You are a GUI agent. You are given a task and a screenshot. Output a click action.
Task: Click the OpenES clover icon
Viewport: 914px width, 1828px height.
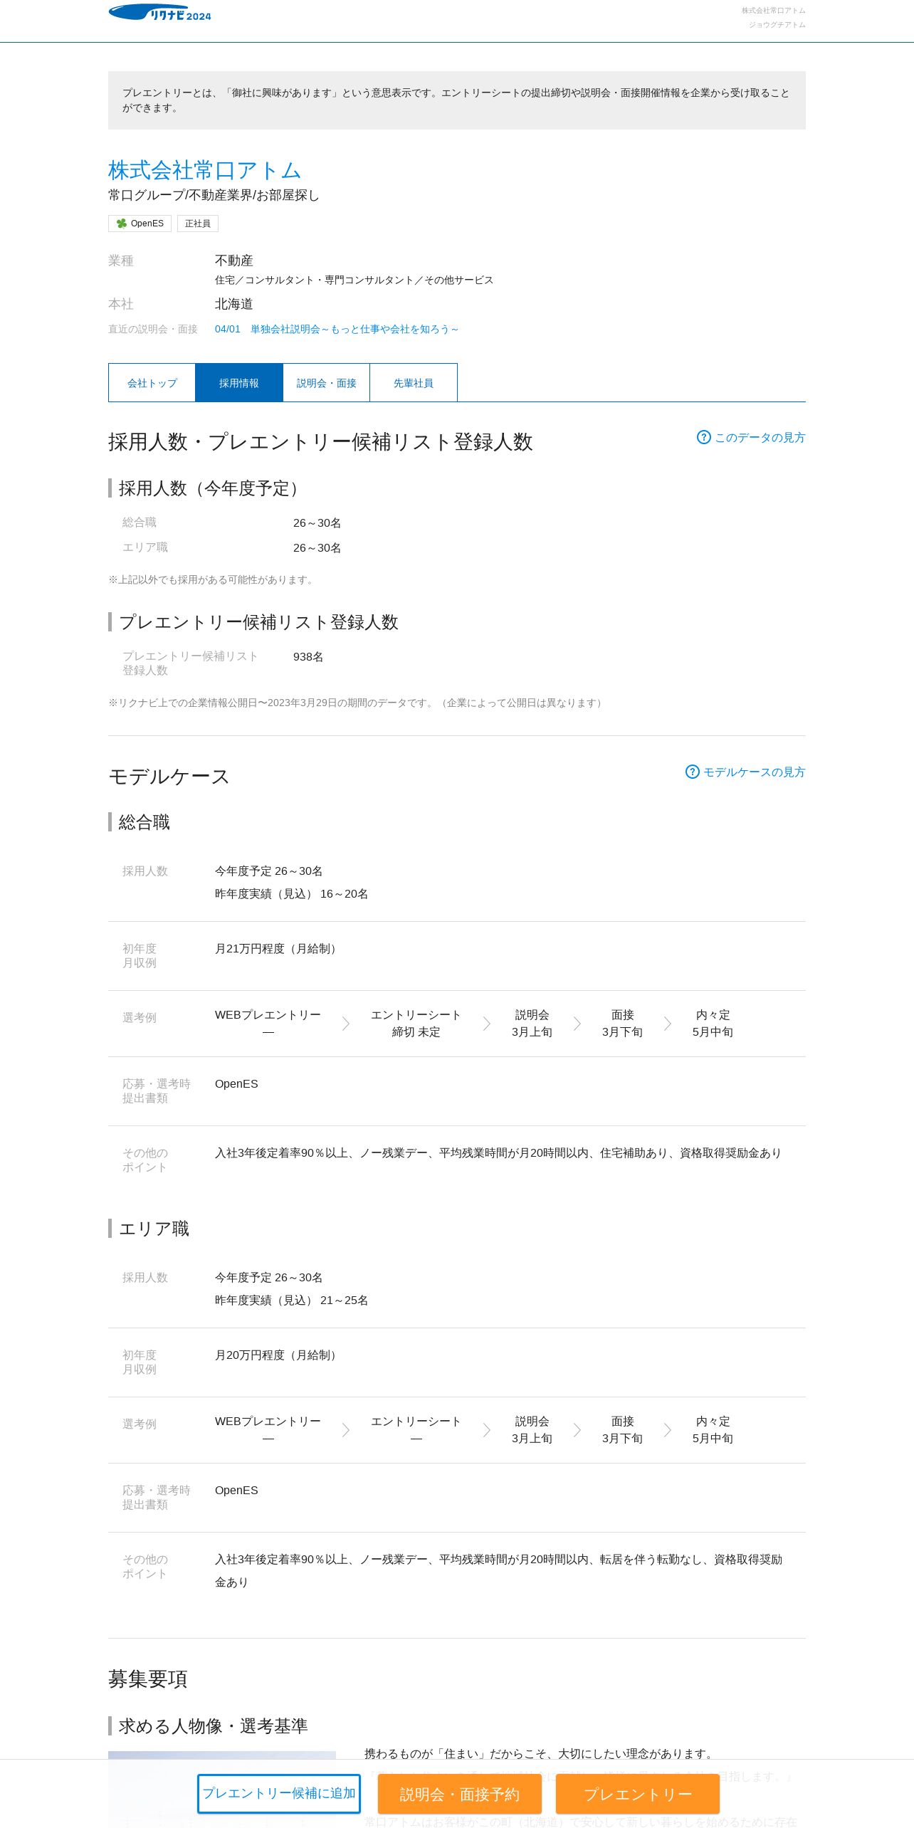click(x=122, y=224)
